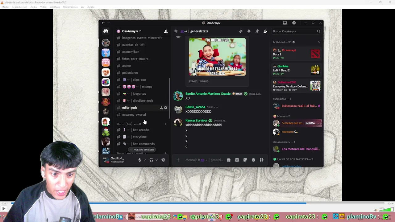Open the VLC Medio menu
Viewport: 395px width, 222px height.
pos(5,7)
